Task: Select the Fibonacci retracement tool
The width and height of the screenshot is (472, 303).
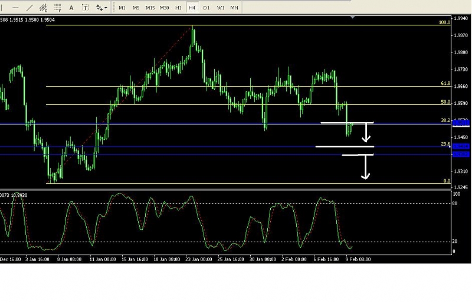Action: coord(57,8)
